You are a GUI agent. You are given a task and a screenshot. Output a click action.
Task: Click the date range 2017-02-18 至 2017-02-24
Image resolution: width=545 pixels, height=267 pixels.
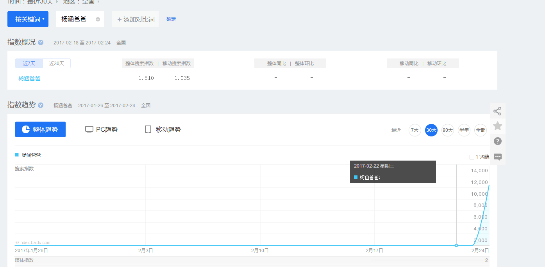(x=82, y=43)
